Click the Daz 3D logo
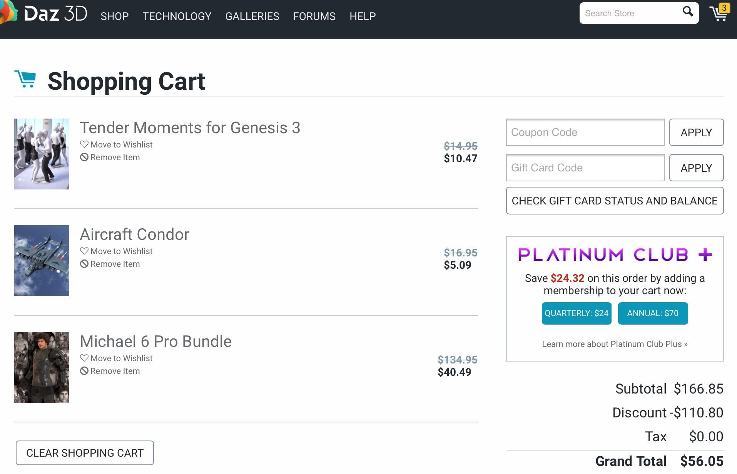 click(x=46, y=14)
